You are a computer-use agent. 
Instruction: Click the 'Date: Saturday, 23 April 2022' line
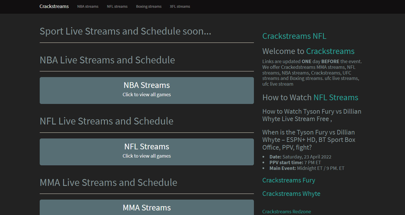[x=300, y=157]
